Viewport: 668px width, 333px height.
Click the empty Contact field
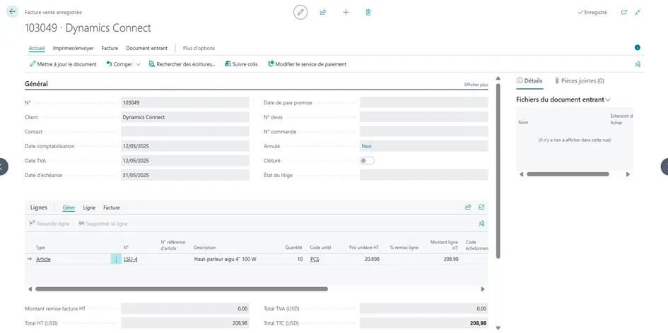click(x=185, y=131)
